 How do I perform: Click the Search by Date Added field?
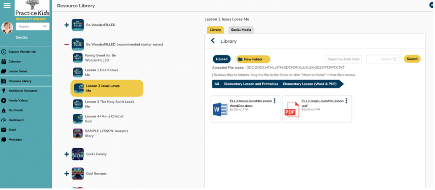[344, 59]
